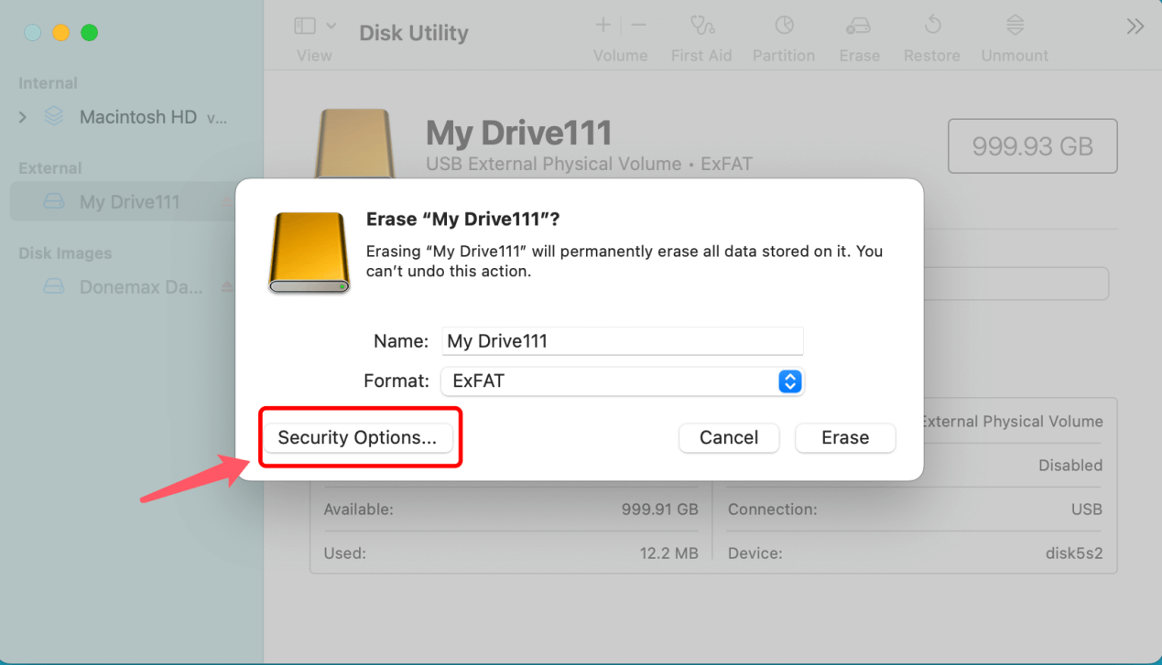Reveal hidden toolbar items with the double chevron
1162x665 pixels.
point(1135,27)
